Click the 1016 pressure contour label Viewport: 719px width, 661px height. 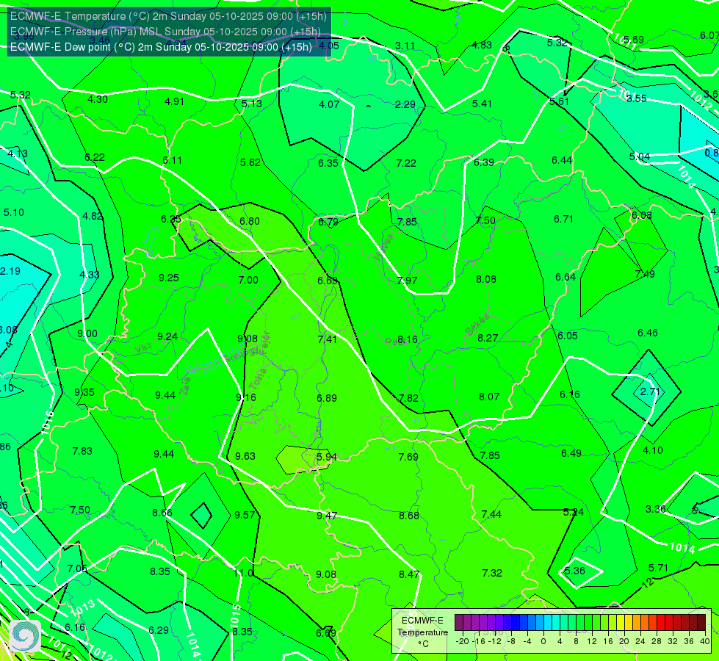47,423
